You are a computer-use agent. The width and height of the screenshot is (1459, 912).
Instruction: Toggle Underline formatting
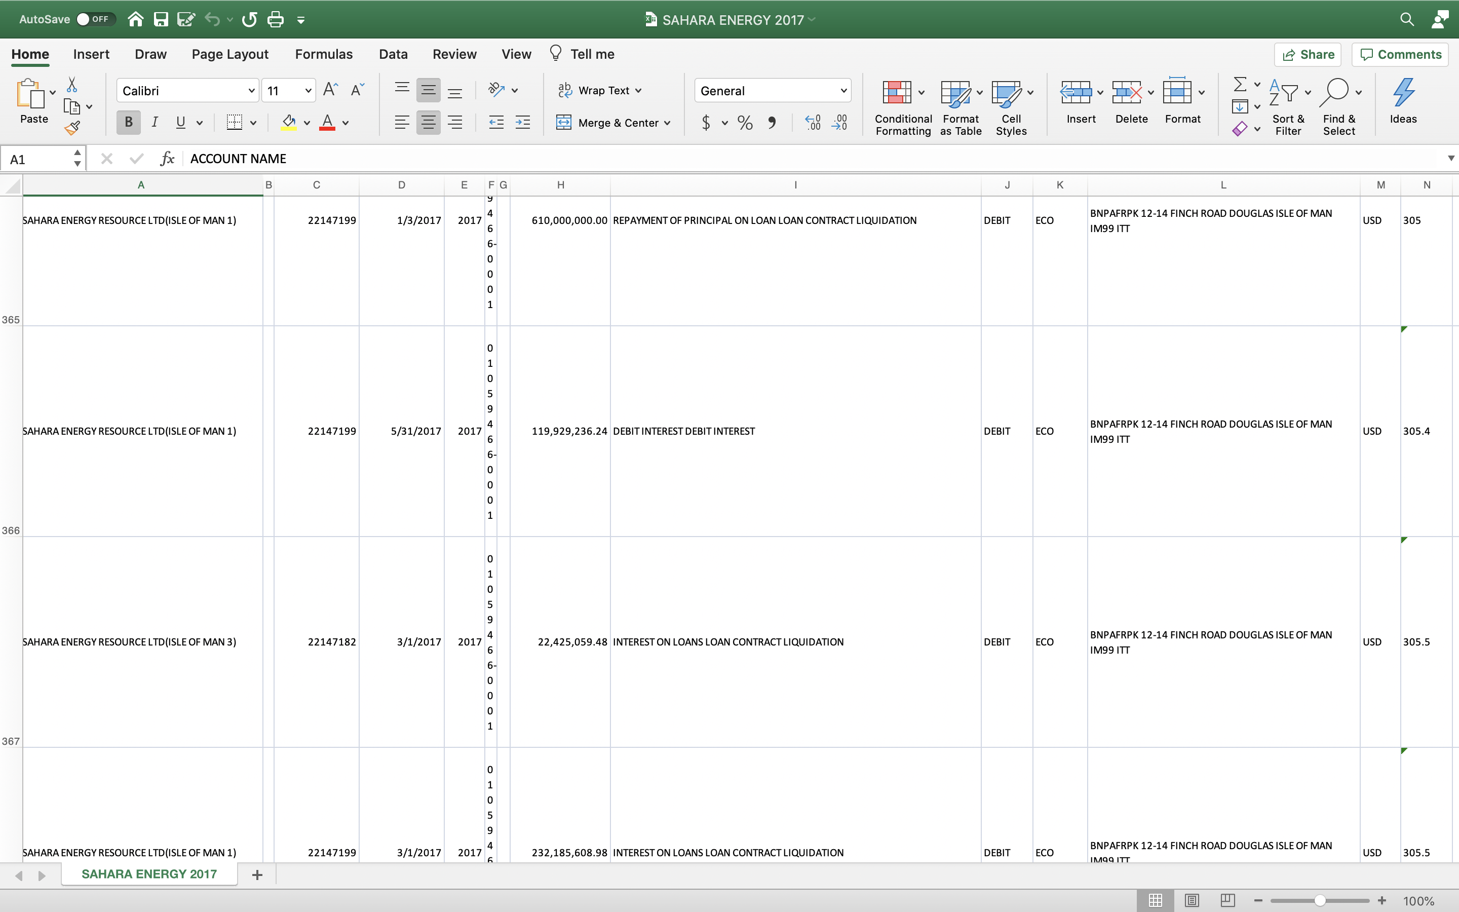[180, 123]
